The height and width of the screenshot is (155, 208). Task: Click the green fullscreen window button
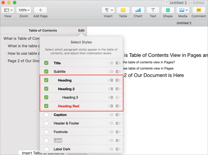pyautogui.click(x=15, y=3)
